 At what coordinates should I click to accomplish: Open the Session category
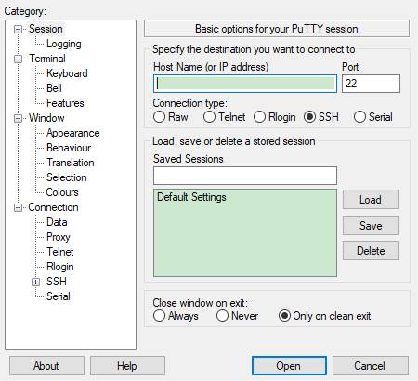(x=46, y=29)
